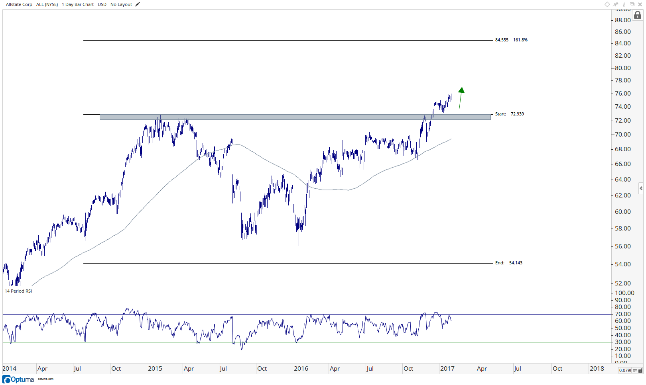Pin the chart using the pushpin icon
Image resolution: width=646 pixels, height=385 pixels.
tap(616, 4)
